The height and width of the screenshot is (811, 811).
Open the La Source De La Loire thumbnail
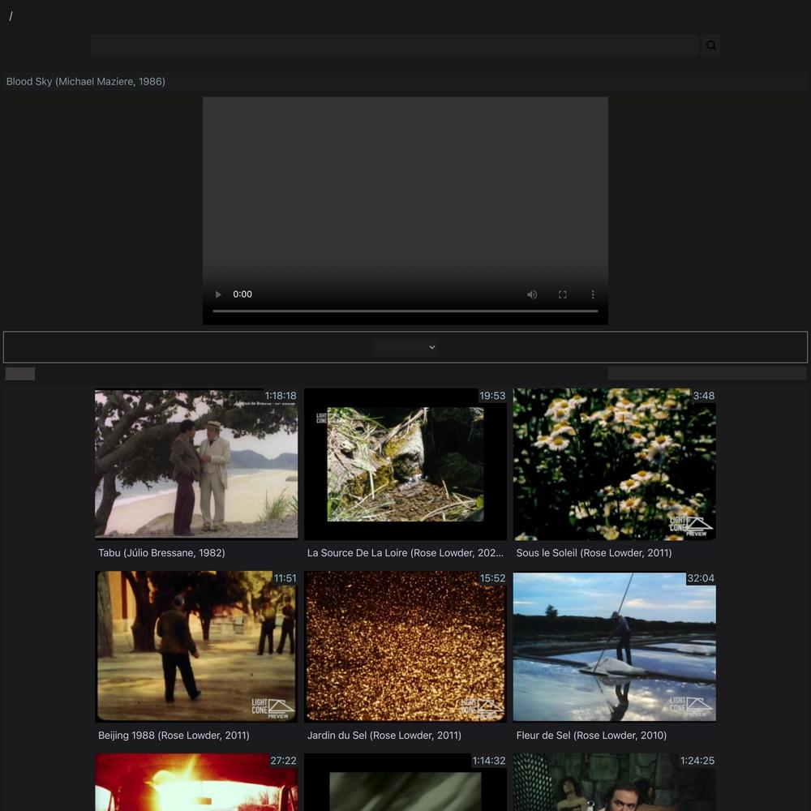pos(405,464)
